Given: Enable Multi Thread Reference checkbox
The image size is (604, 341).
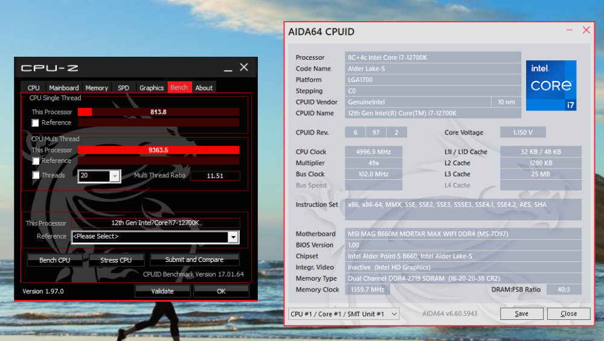Looking at the screenshot, I should click(36, 161).
